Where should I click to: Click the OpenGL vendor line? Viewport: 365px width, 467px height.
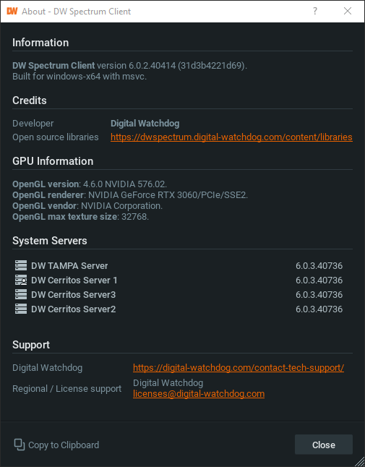point(87,206)
